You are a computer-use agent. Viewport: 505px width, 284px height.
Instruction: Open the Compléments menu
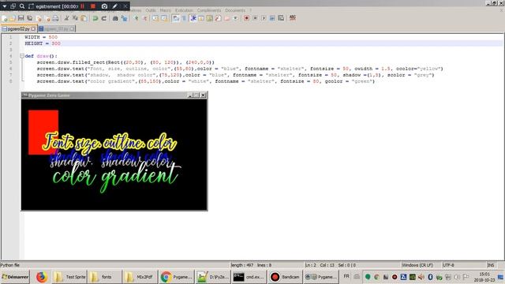point(208,10)
